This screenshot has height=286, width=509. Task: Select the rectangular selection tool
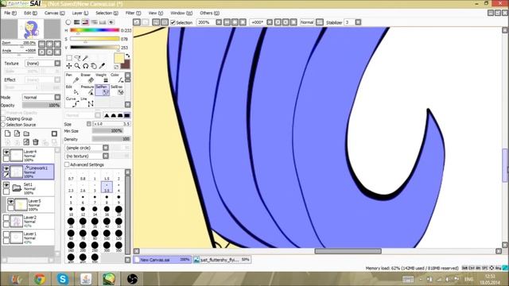click(69, 58)
